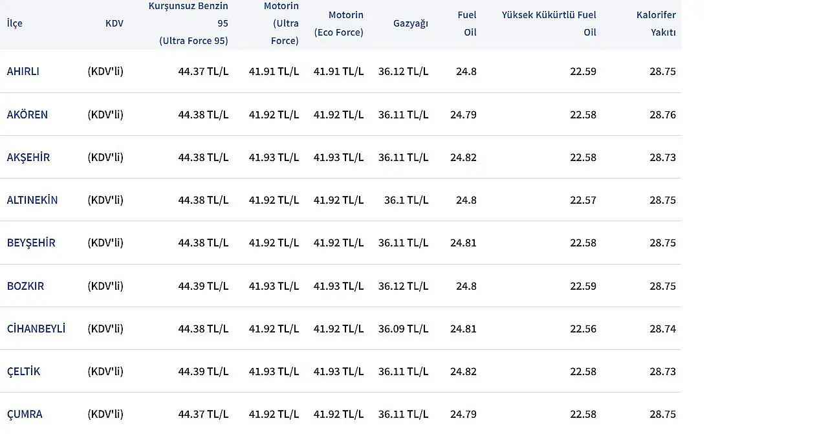Click the AKÖREN district link
The height and width of the screenshot is (434, 828).
click(x=27, y=114)
